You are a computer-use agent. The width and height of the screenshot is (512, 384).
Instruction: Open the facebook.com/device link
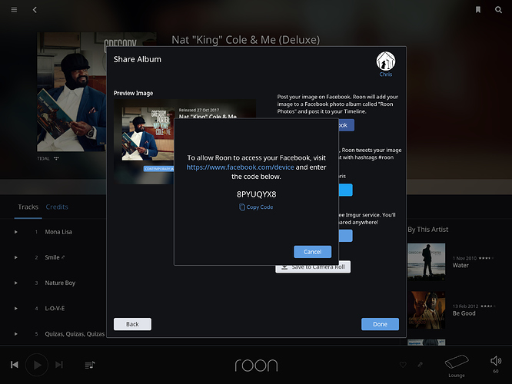240,167
